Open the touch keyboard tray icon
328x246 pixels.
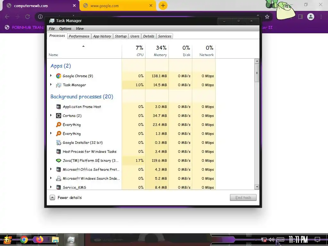(281, 240)
